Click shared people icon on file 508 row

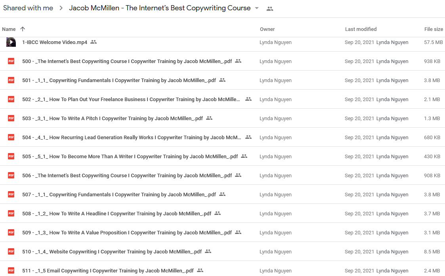[x=218, y=213]
